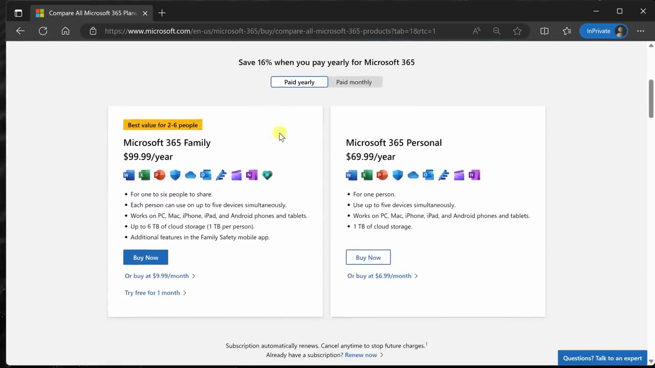Click the scrollbar down arrow
Image resolution: width=655 pixels, height=368 pixels.
651,362
